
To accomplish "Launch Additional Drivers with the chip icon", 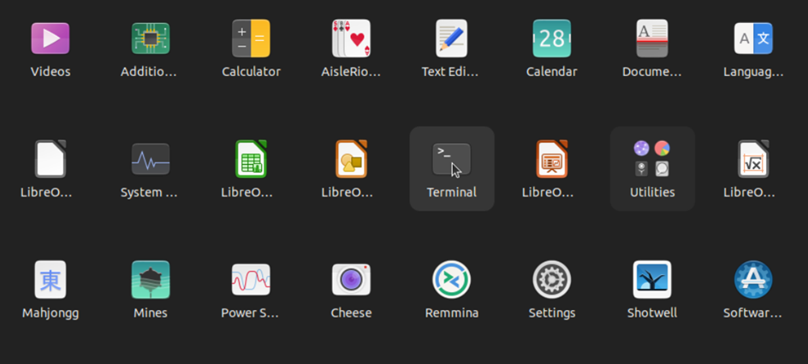I will click(150, 38).
